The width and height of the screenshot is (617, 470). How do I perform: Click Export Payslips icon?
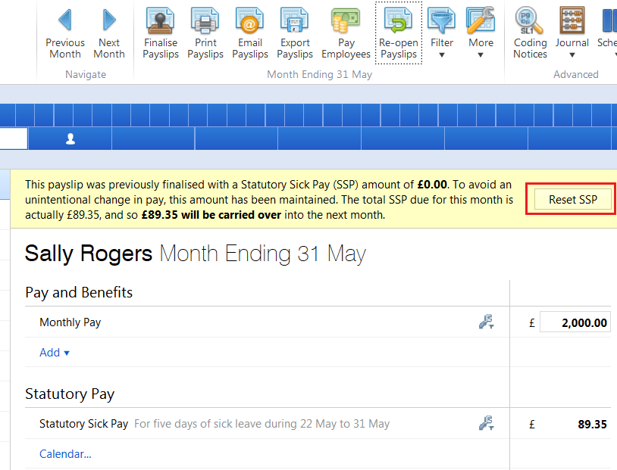[295, 20]
